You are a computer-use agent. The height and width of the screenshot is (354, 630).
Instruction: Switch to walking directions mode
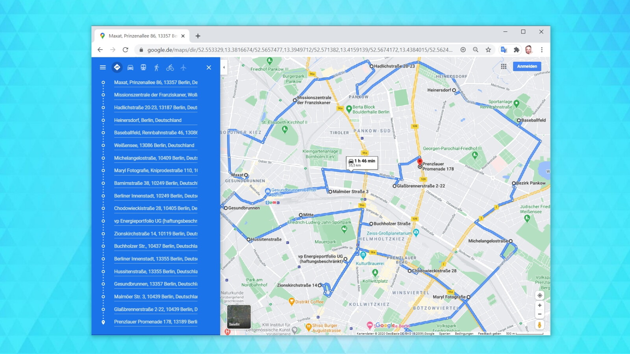(x=156, y=68)
